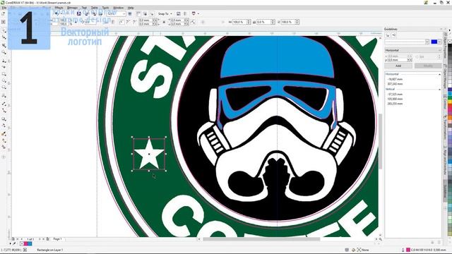Click the horizontal canvas scrollbar

click(261, 239)
